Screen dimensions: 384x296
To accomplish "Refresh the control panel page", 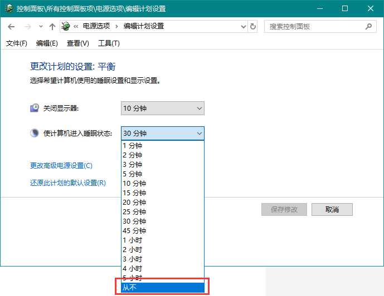I will click(x=252, y=26).
